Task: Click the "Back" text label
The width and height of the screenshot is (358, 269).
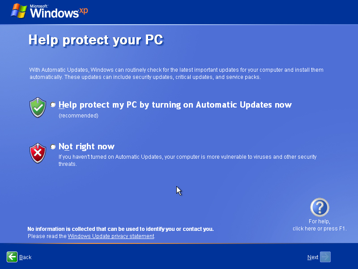Action: [x=26, y=257]
